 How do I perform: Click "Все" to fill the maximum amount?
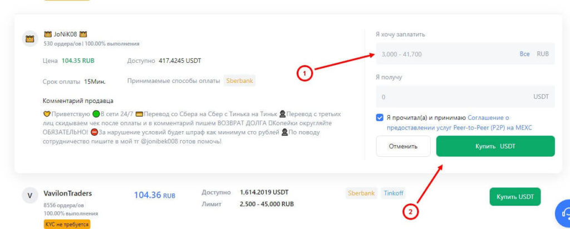(x=524, y=54)
